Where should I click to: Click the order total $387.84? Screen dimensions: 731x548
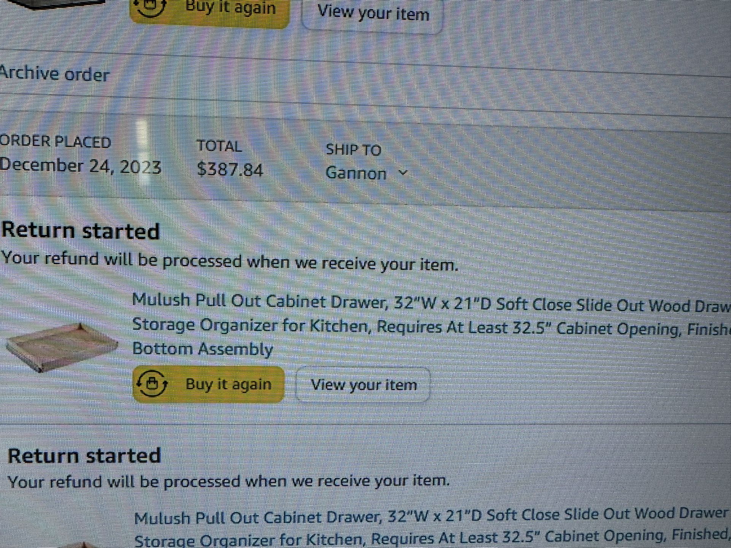coord(230,169)
